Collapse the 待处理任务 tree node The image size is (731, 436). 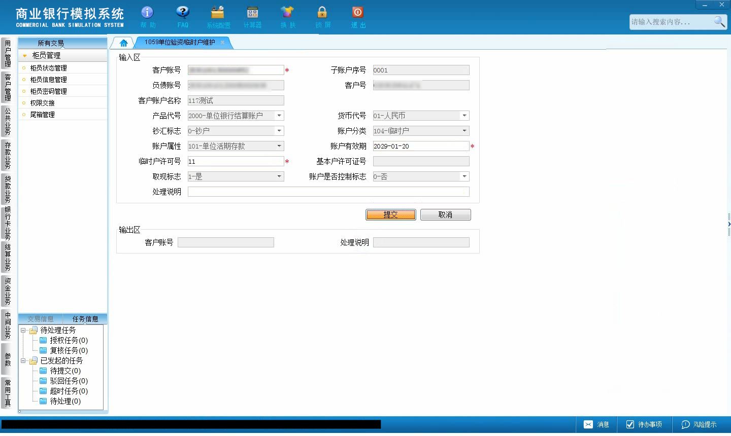click(23, 330)
